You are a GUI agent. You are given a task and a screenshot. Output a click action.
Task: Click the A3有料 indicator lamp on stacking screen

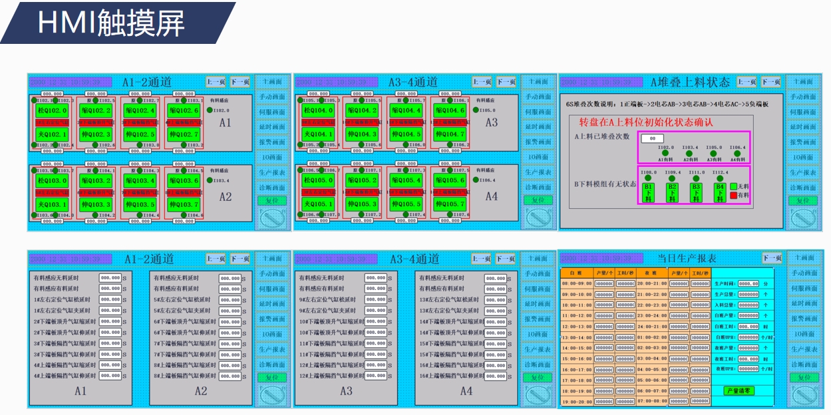click(714, 153)
